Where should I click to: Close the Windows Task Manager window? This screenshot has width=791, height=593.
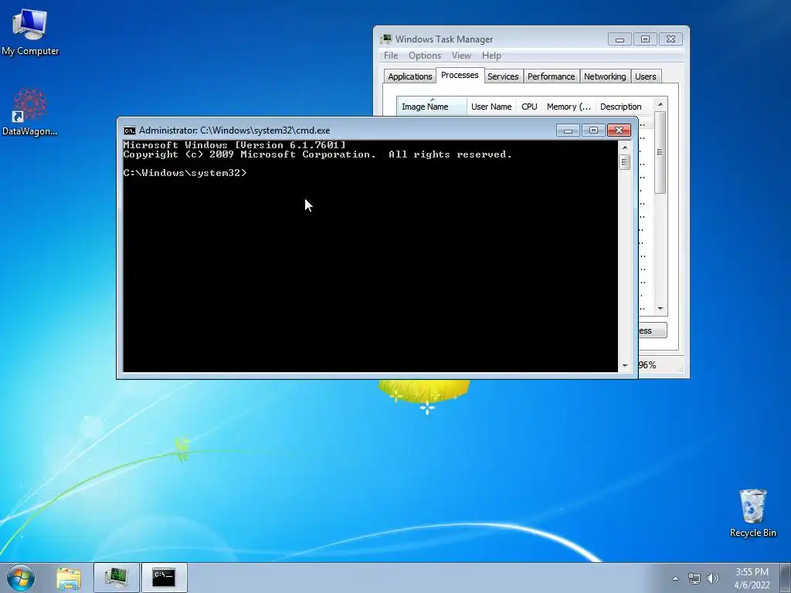(671, 39)
